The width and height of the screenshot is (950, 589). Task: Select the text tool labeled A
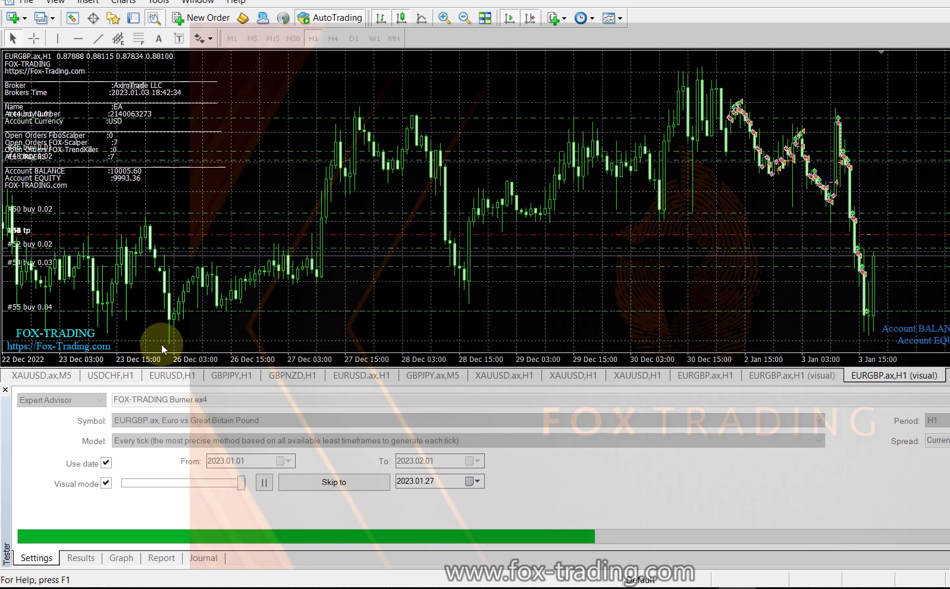point(159,39)
